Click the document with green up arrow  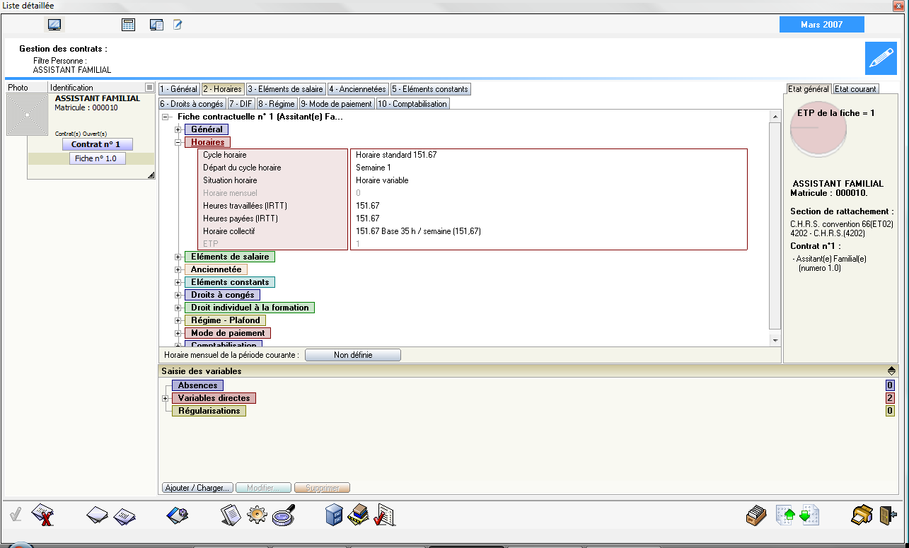(786, 515)
